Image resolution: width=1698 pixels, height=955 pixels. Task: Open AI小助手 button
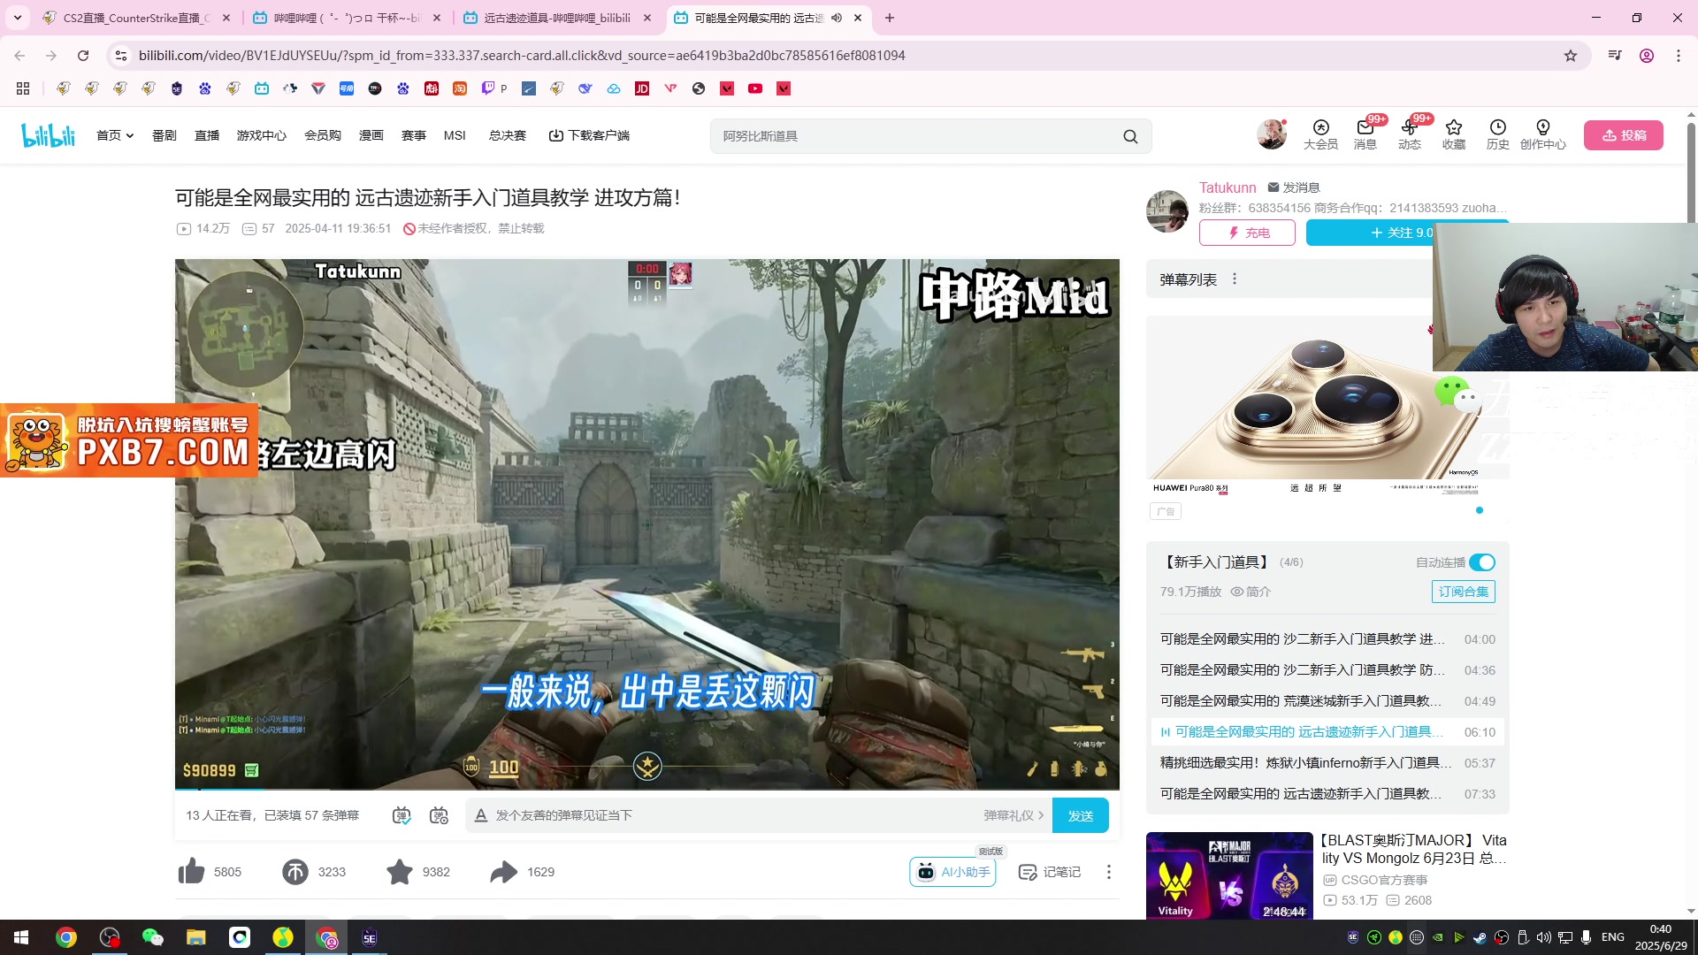(952, 872)
